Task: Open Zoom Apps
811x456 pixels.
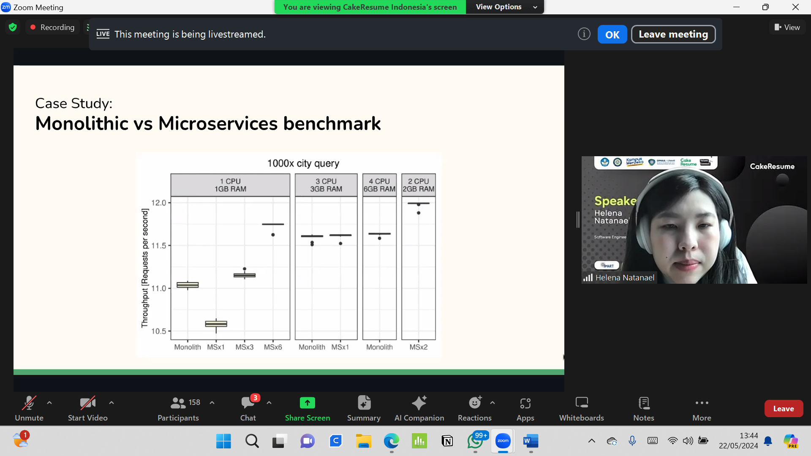Action: [x=525, y=408]
